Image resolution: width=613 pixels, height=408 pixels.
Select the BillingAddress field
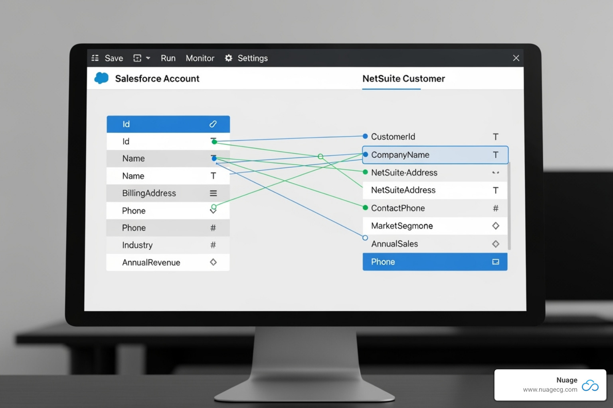(168, 193)
